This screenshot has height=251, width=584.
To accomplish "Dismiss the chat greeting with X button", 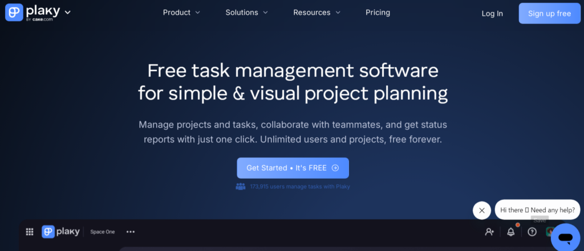I will click(x=482, y=211).
